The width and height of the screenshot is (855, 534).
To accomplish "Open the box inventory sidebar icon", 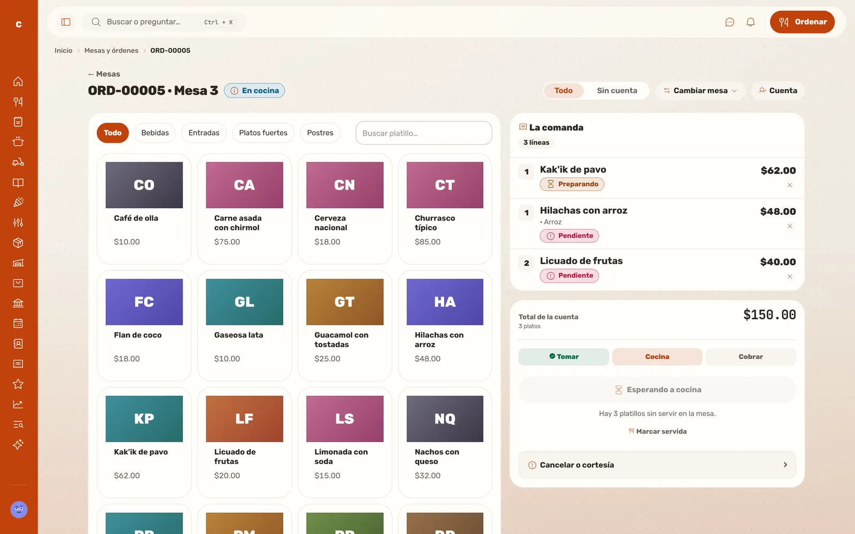I will 18,243.
